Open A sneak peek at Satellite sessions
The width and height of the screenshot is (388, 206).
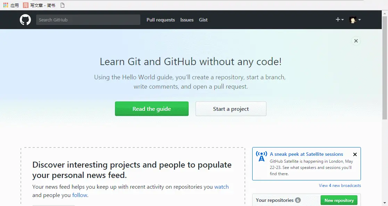[306, 154]
